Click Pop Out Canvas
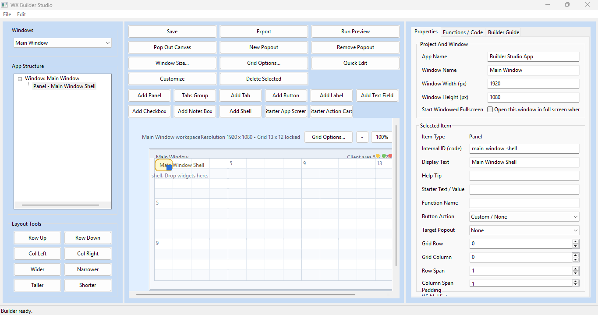The height and width of the screenshot is (315, 598). [x=172, y=47]
